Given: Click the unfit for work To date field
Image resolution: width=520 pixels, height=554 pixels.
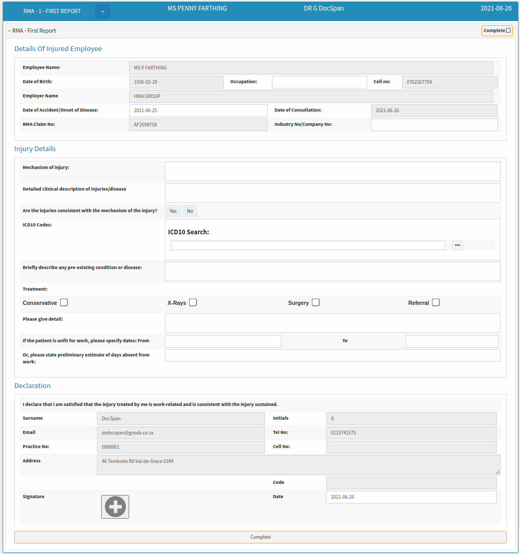Looking at the screenshot, I should pos(452,341).
